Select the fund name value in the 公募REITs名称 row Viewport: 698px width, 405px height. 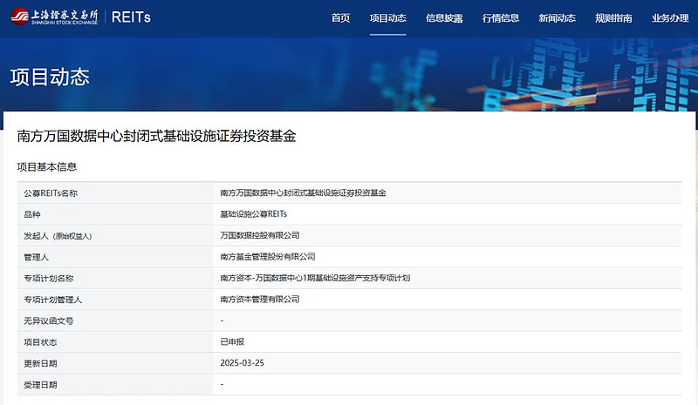(303, 193)
